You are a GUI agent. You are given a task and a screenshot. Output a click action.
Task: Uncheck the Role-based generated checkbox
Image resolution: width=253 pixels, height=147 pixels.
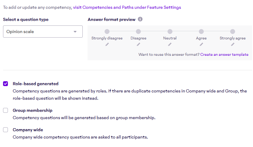point(5,84)
